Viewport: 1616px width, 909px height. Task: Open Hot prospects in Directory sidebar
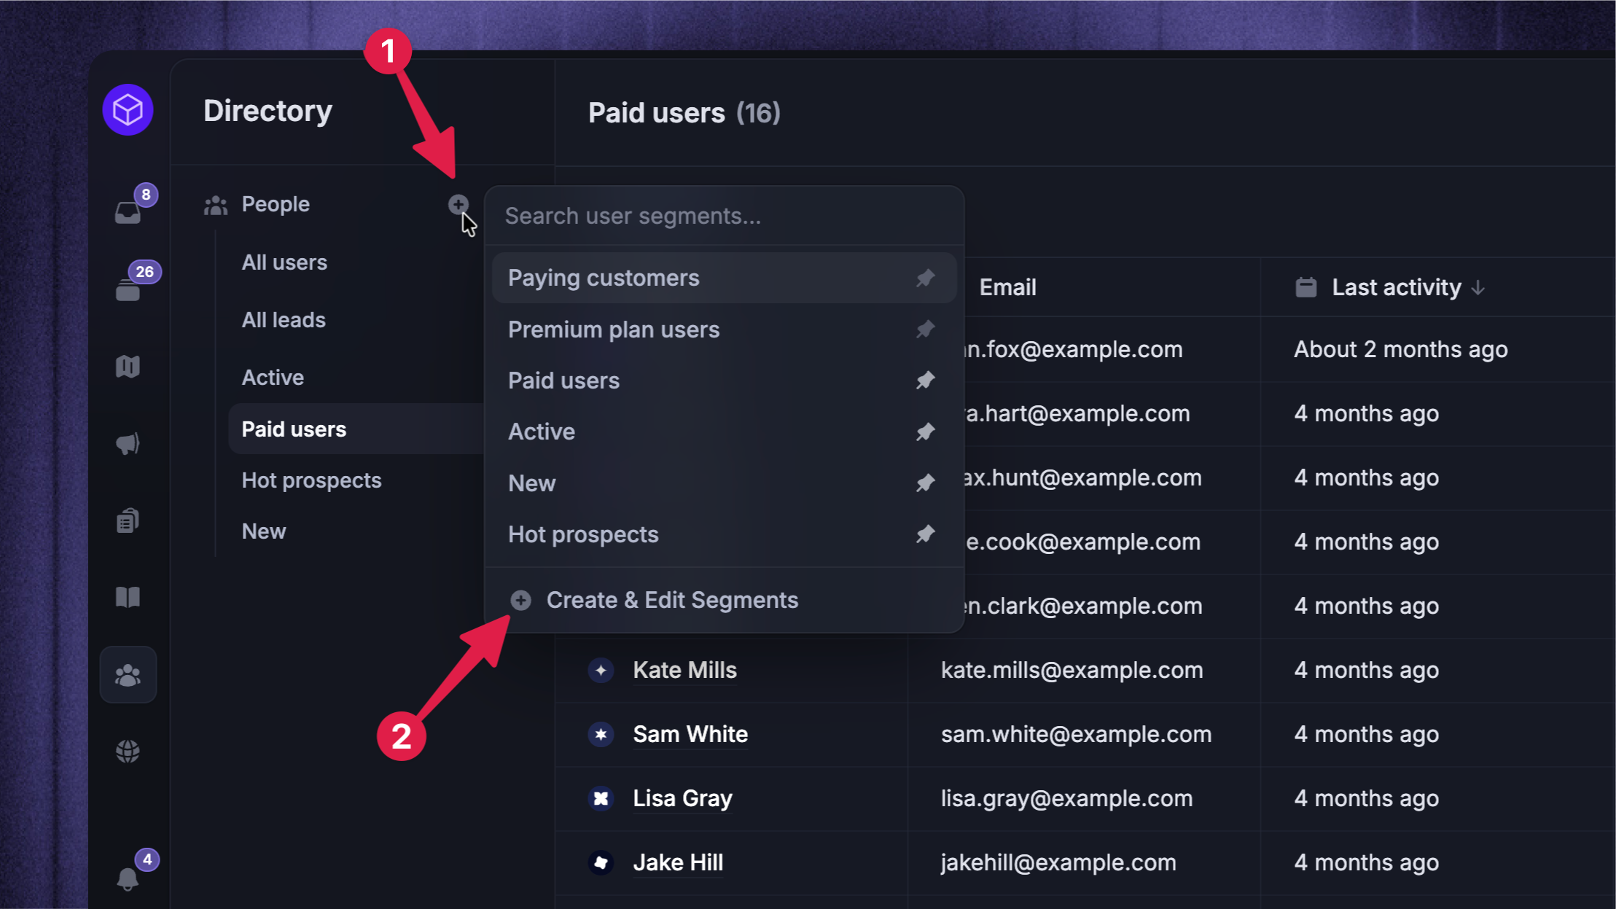pos(311,480)
